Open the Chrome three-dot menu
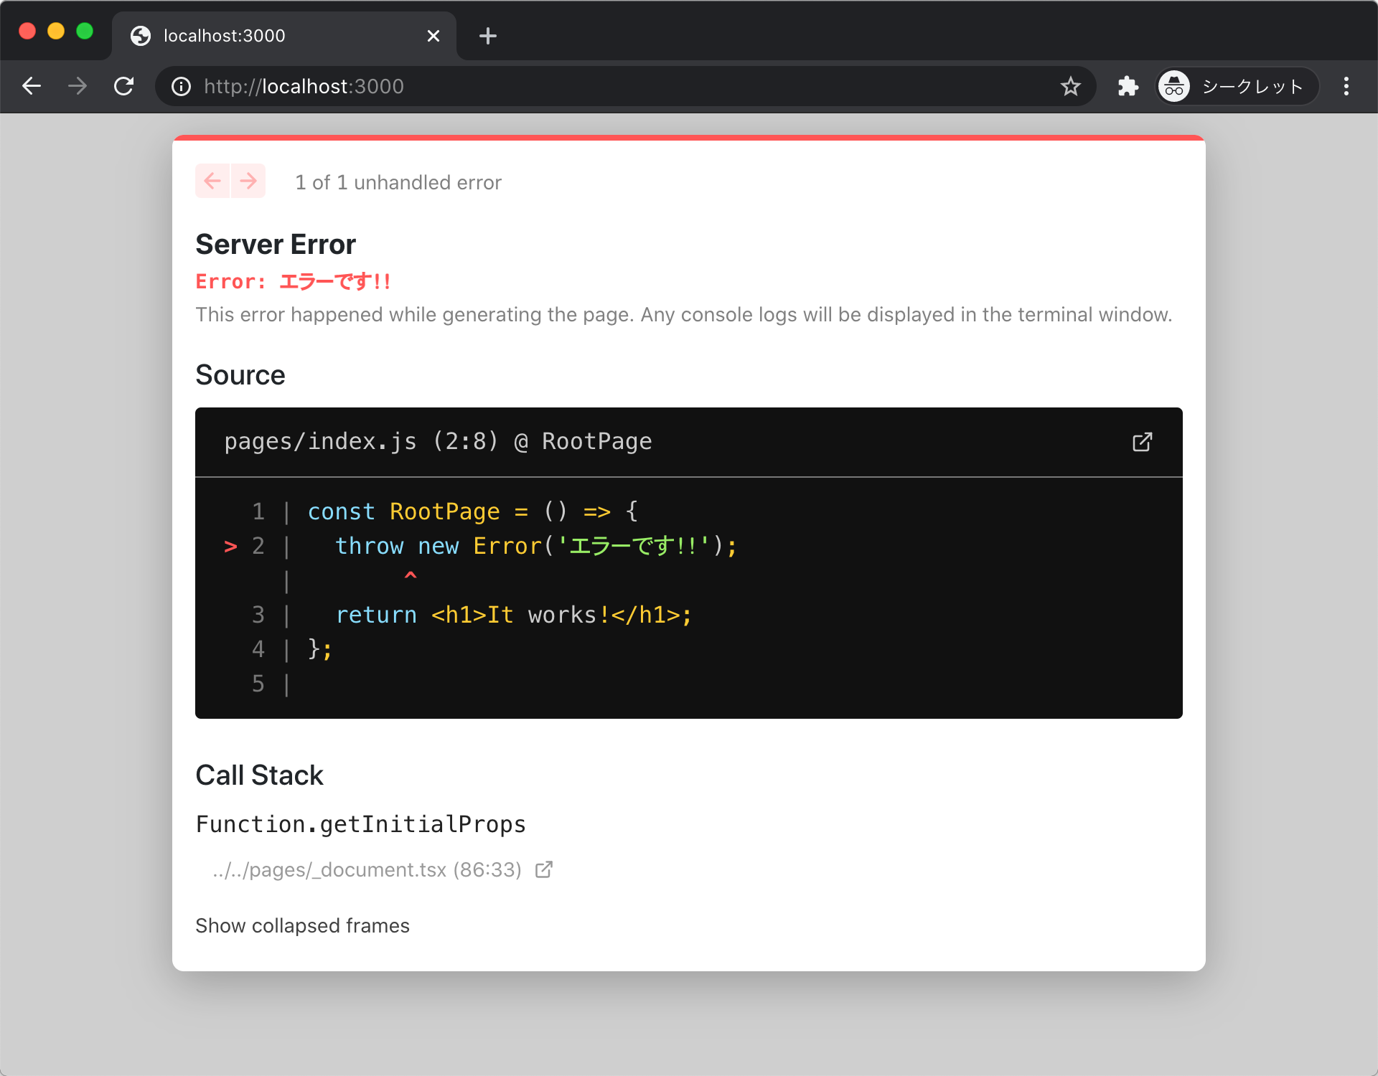The height and width of the screenshot is (1076, 1378). [1346, 86]
